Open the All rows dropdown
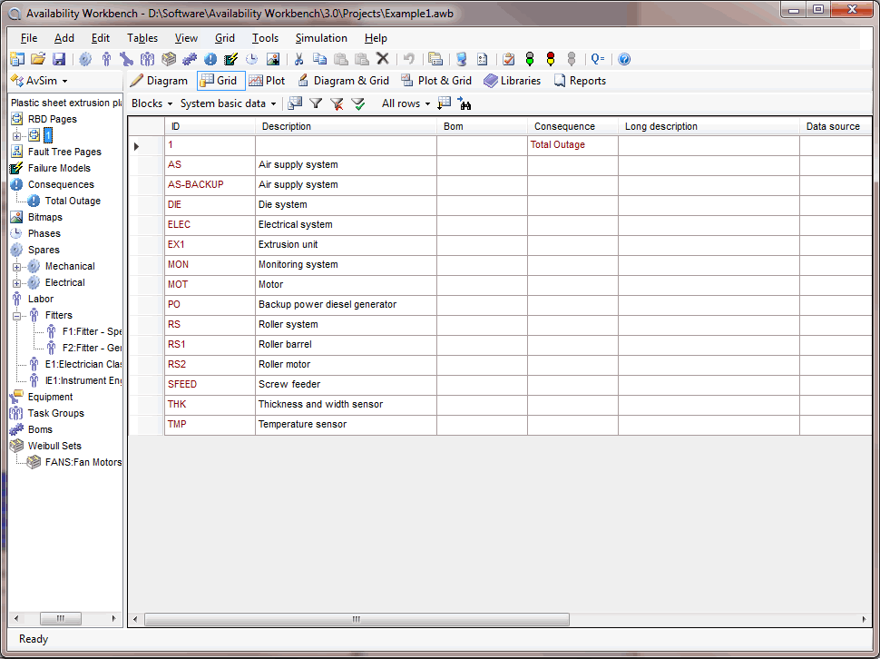Screen dimensions: 880x659 pos(406,103)
